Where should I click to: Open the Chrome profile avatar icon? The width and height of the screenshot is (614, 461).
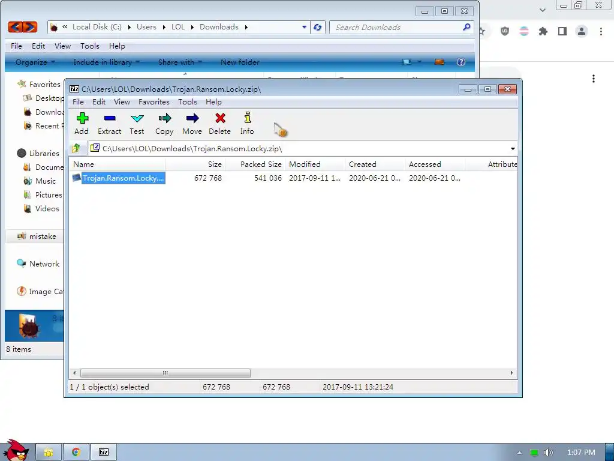click(582, 31)
